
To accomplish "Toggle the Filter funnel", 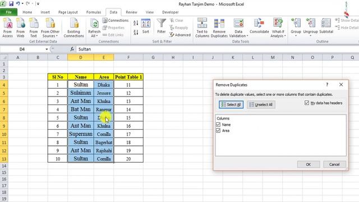I will [162, 26].
